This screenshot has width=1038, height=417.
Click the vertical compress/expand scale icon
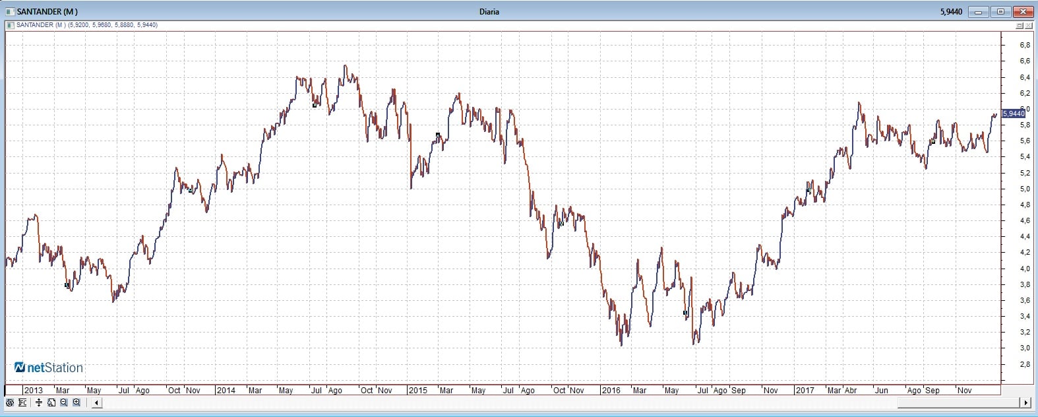[x=39, y=402]
